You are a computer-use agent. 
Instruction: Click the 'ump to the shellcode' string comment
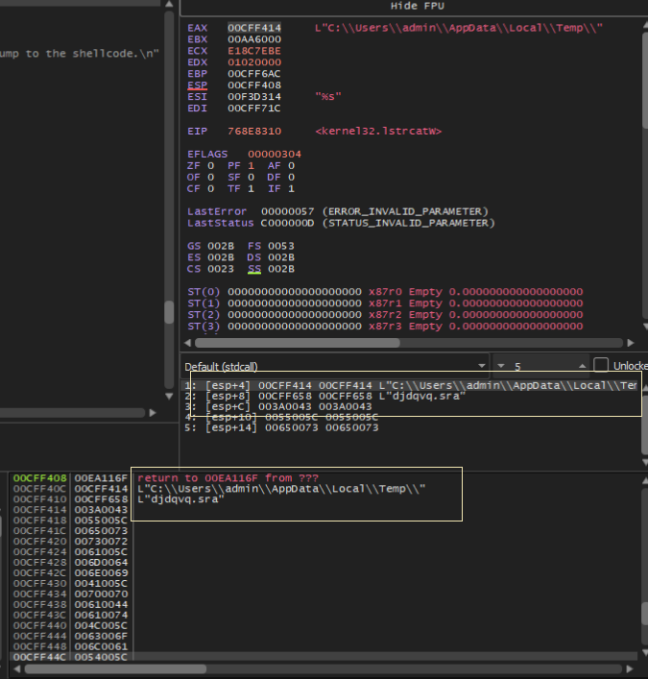pyautogui.click(x=80, y=54)
